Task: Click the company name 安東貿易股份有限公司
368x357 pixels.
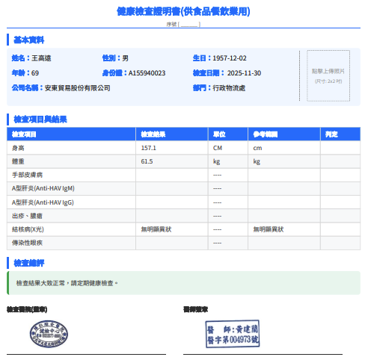Action: [78, 88]
